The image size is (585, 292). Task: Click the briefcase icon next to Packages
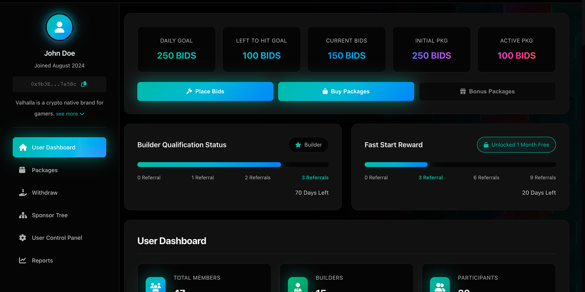point(23,170)
